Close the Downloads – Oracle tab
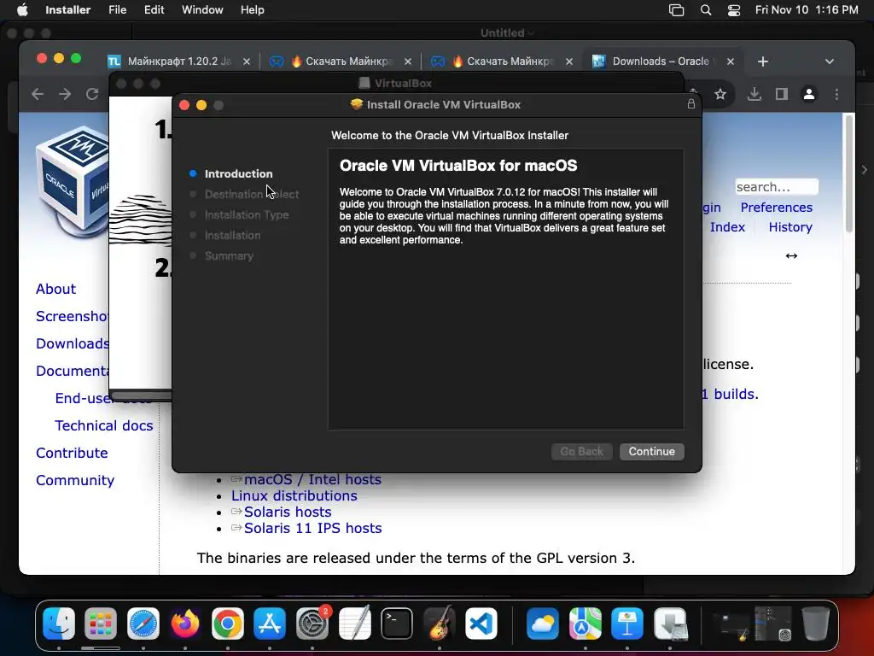This screenshot has width=874, height=656. (731, 61)
